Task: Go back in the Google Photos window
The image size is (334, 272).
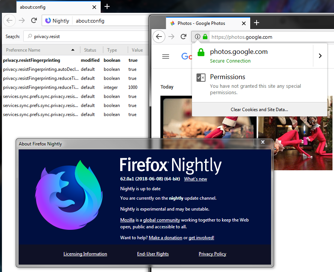Action: click(x=159, y=37)
